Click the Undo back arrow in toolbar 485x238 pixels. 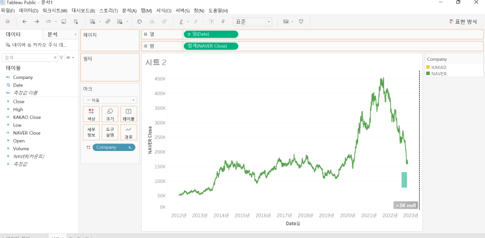tap(24, 22)
